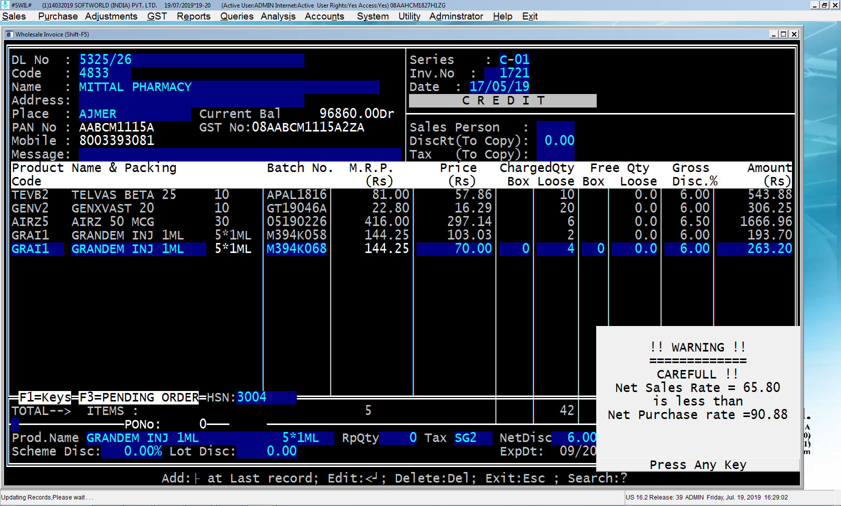This screenshot has height=506, width=841.
Task: Click the RpQty field
Action: (398, 438)
